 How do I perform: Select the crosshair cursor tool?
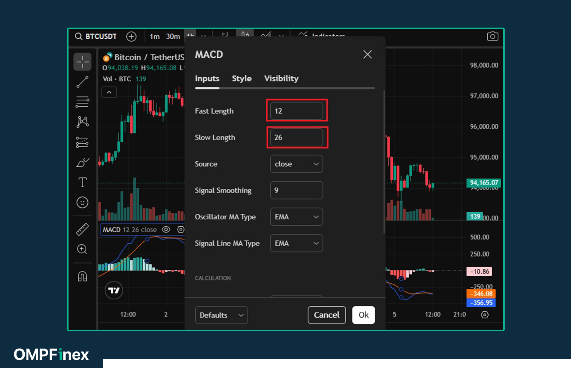[x=82, y=61]
